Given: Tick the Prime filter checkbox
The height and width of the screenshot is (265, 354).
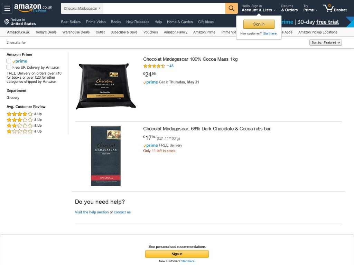Looking at the screenshot, I should point(9,61).
